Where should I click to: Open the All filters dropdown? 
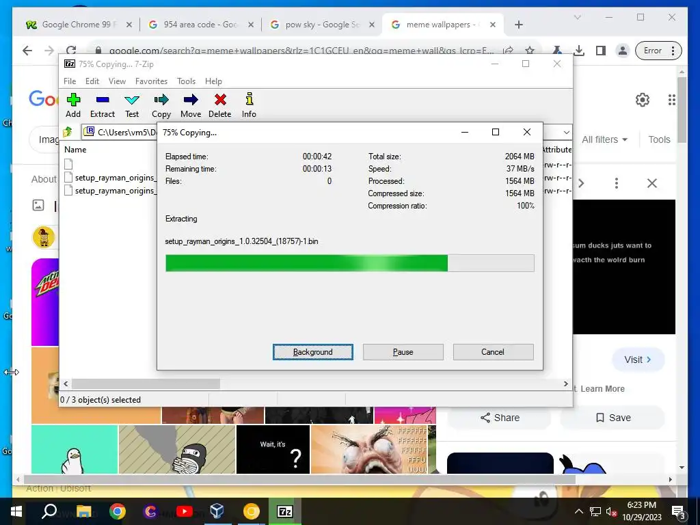coord(604,139)
